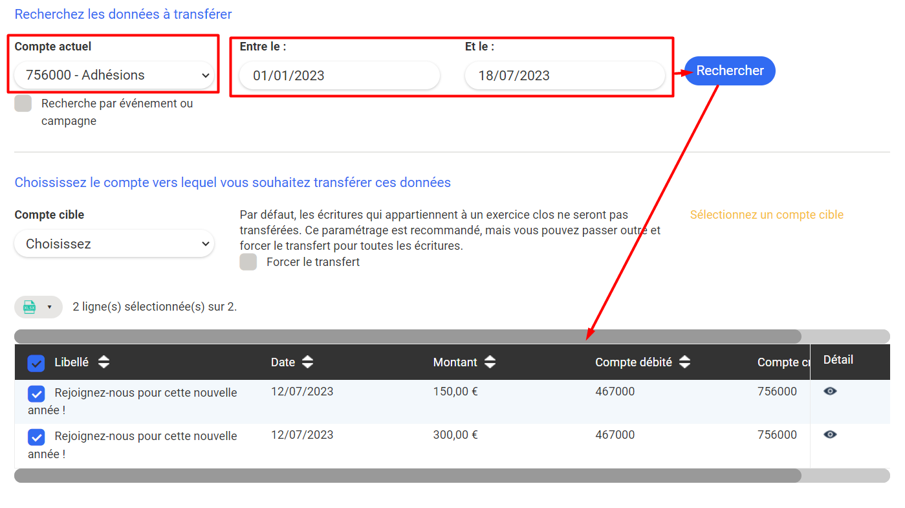Click the bottom horizontal table scrollbar
The image size is (905, 508).
pos(408,476)
